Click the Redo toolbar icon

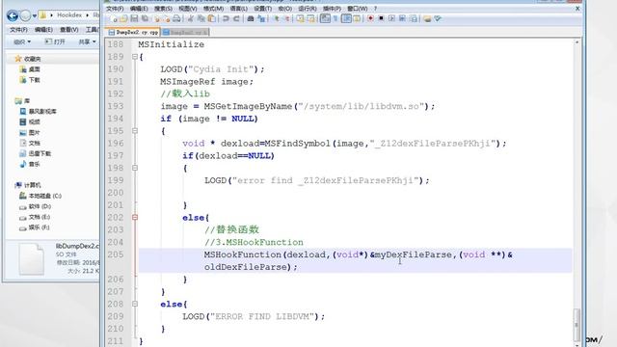(236, 18)
